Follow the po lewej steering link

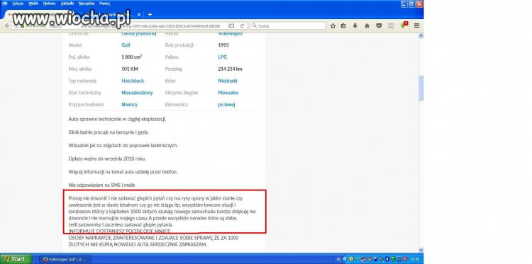coord(227,105)
